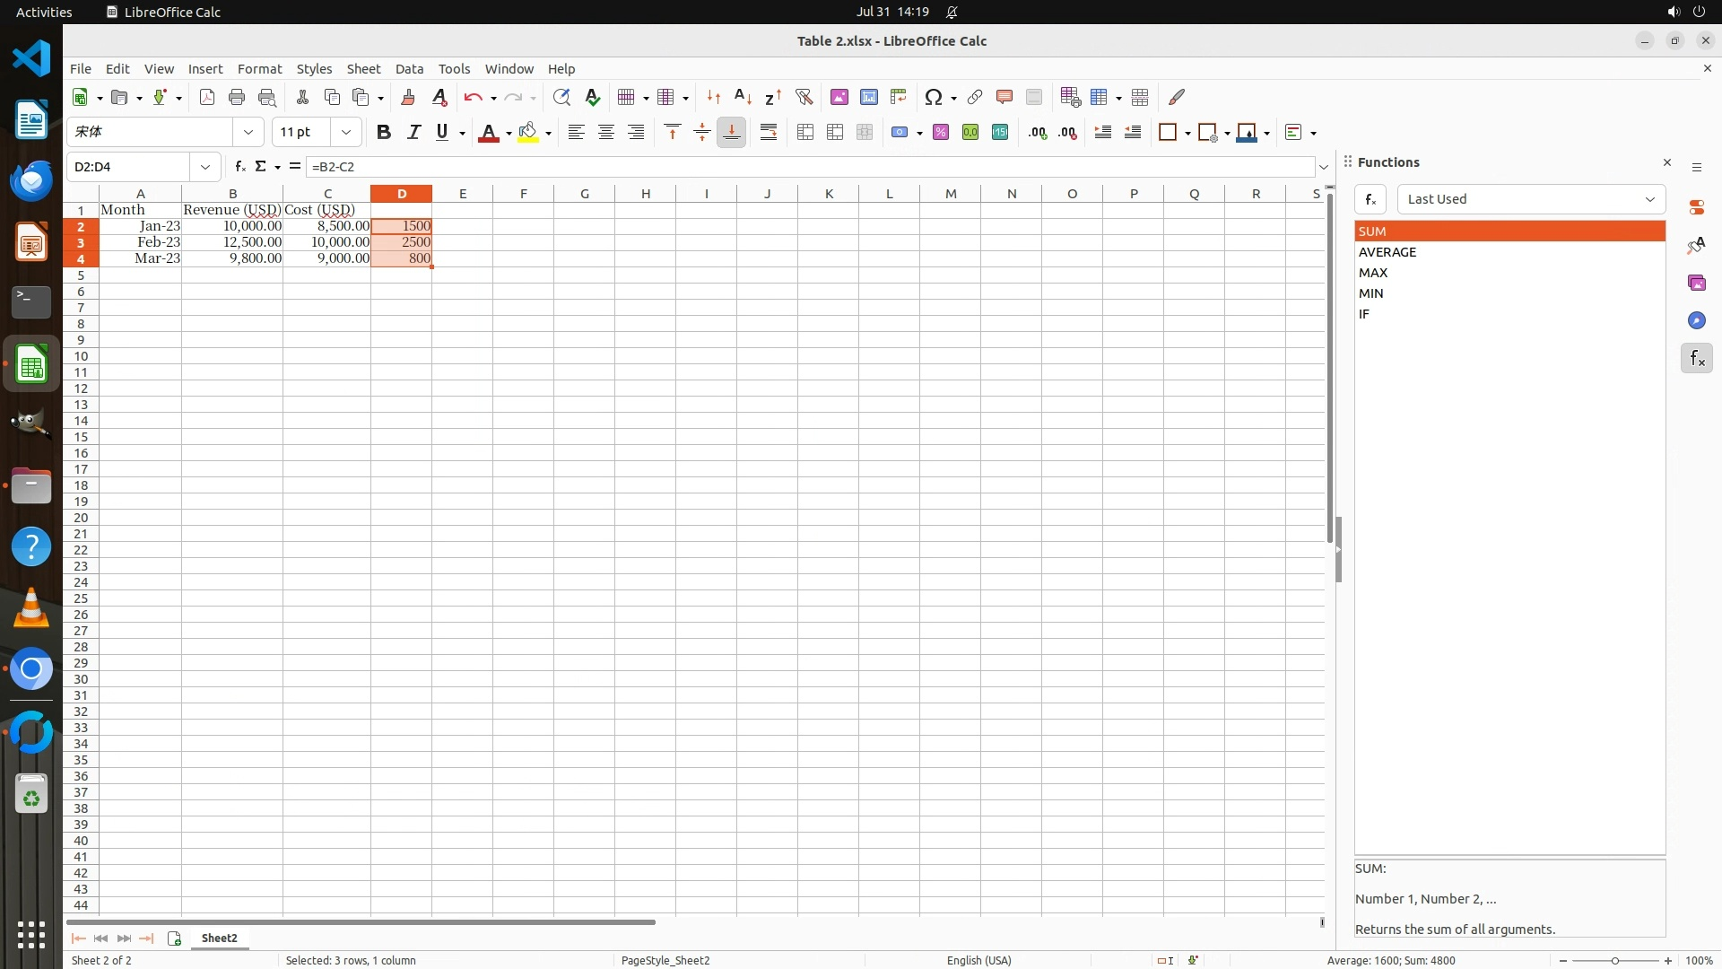Click the AutoFilter toolbar icon

click(804, 97)
